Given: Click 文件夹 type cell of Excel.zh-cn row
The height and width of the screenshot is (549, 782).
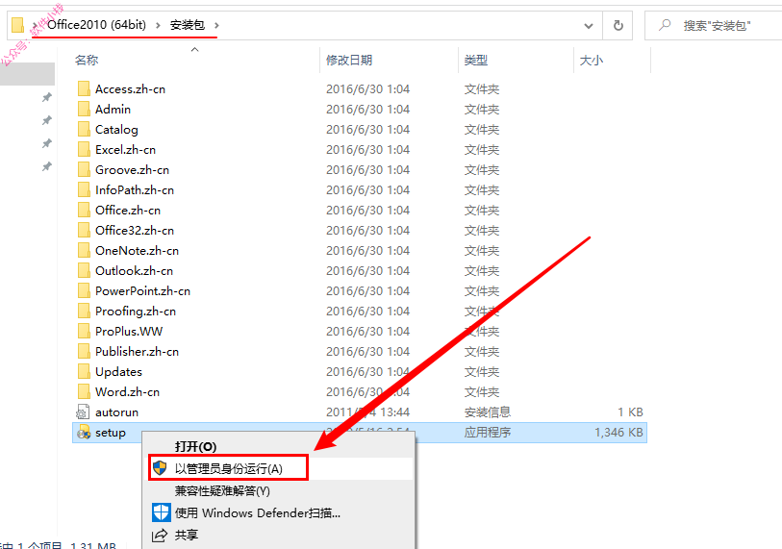Looking at the screenshot, I should (482, 150).
